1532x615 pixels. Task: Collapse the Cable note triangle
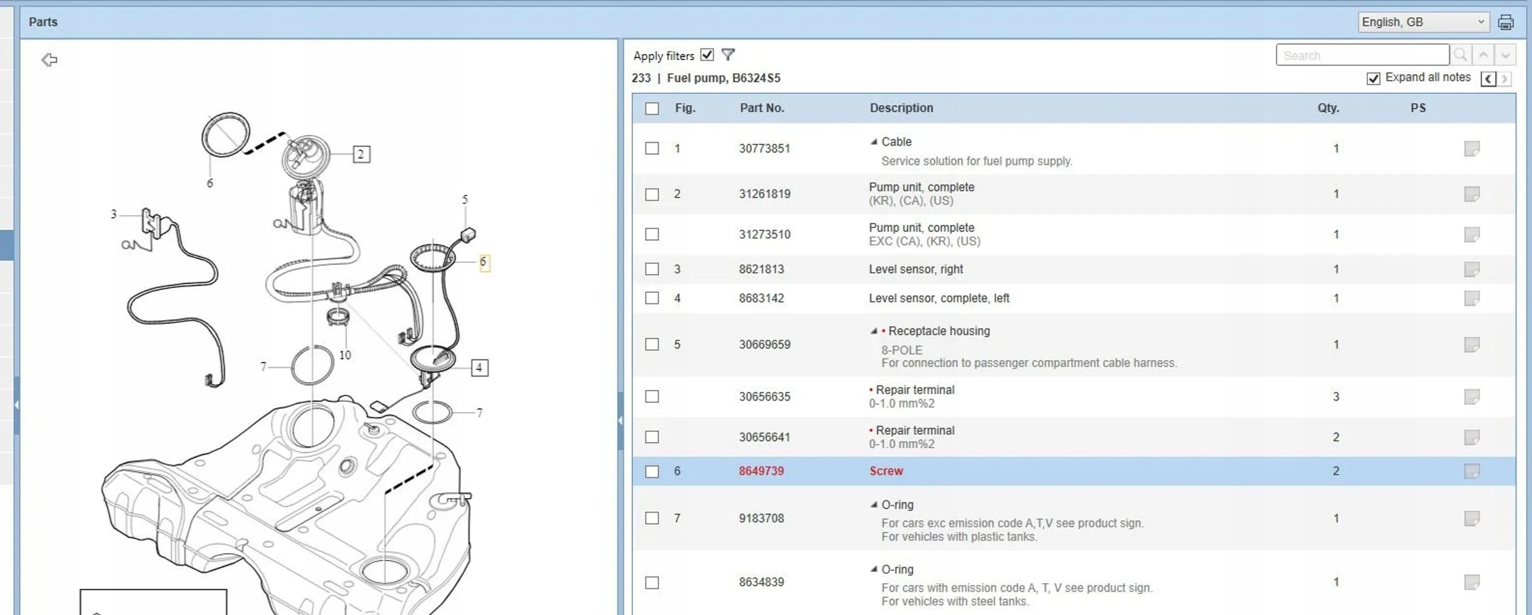tap(874, 142)
